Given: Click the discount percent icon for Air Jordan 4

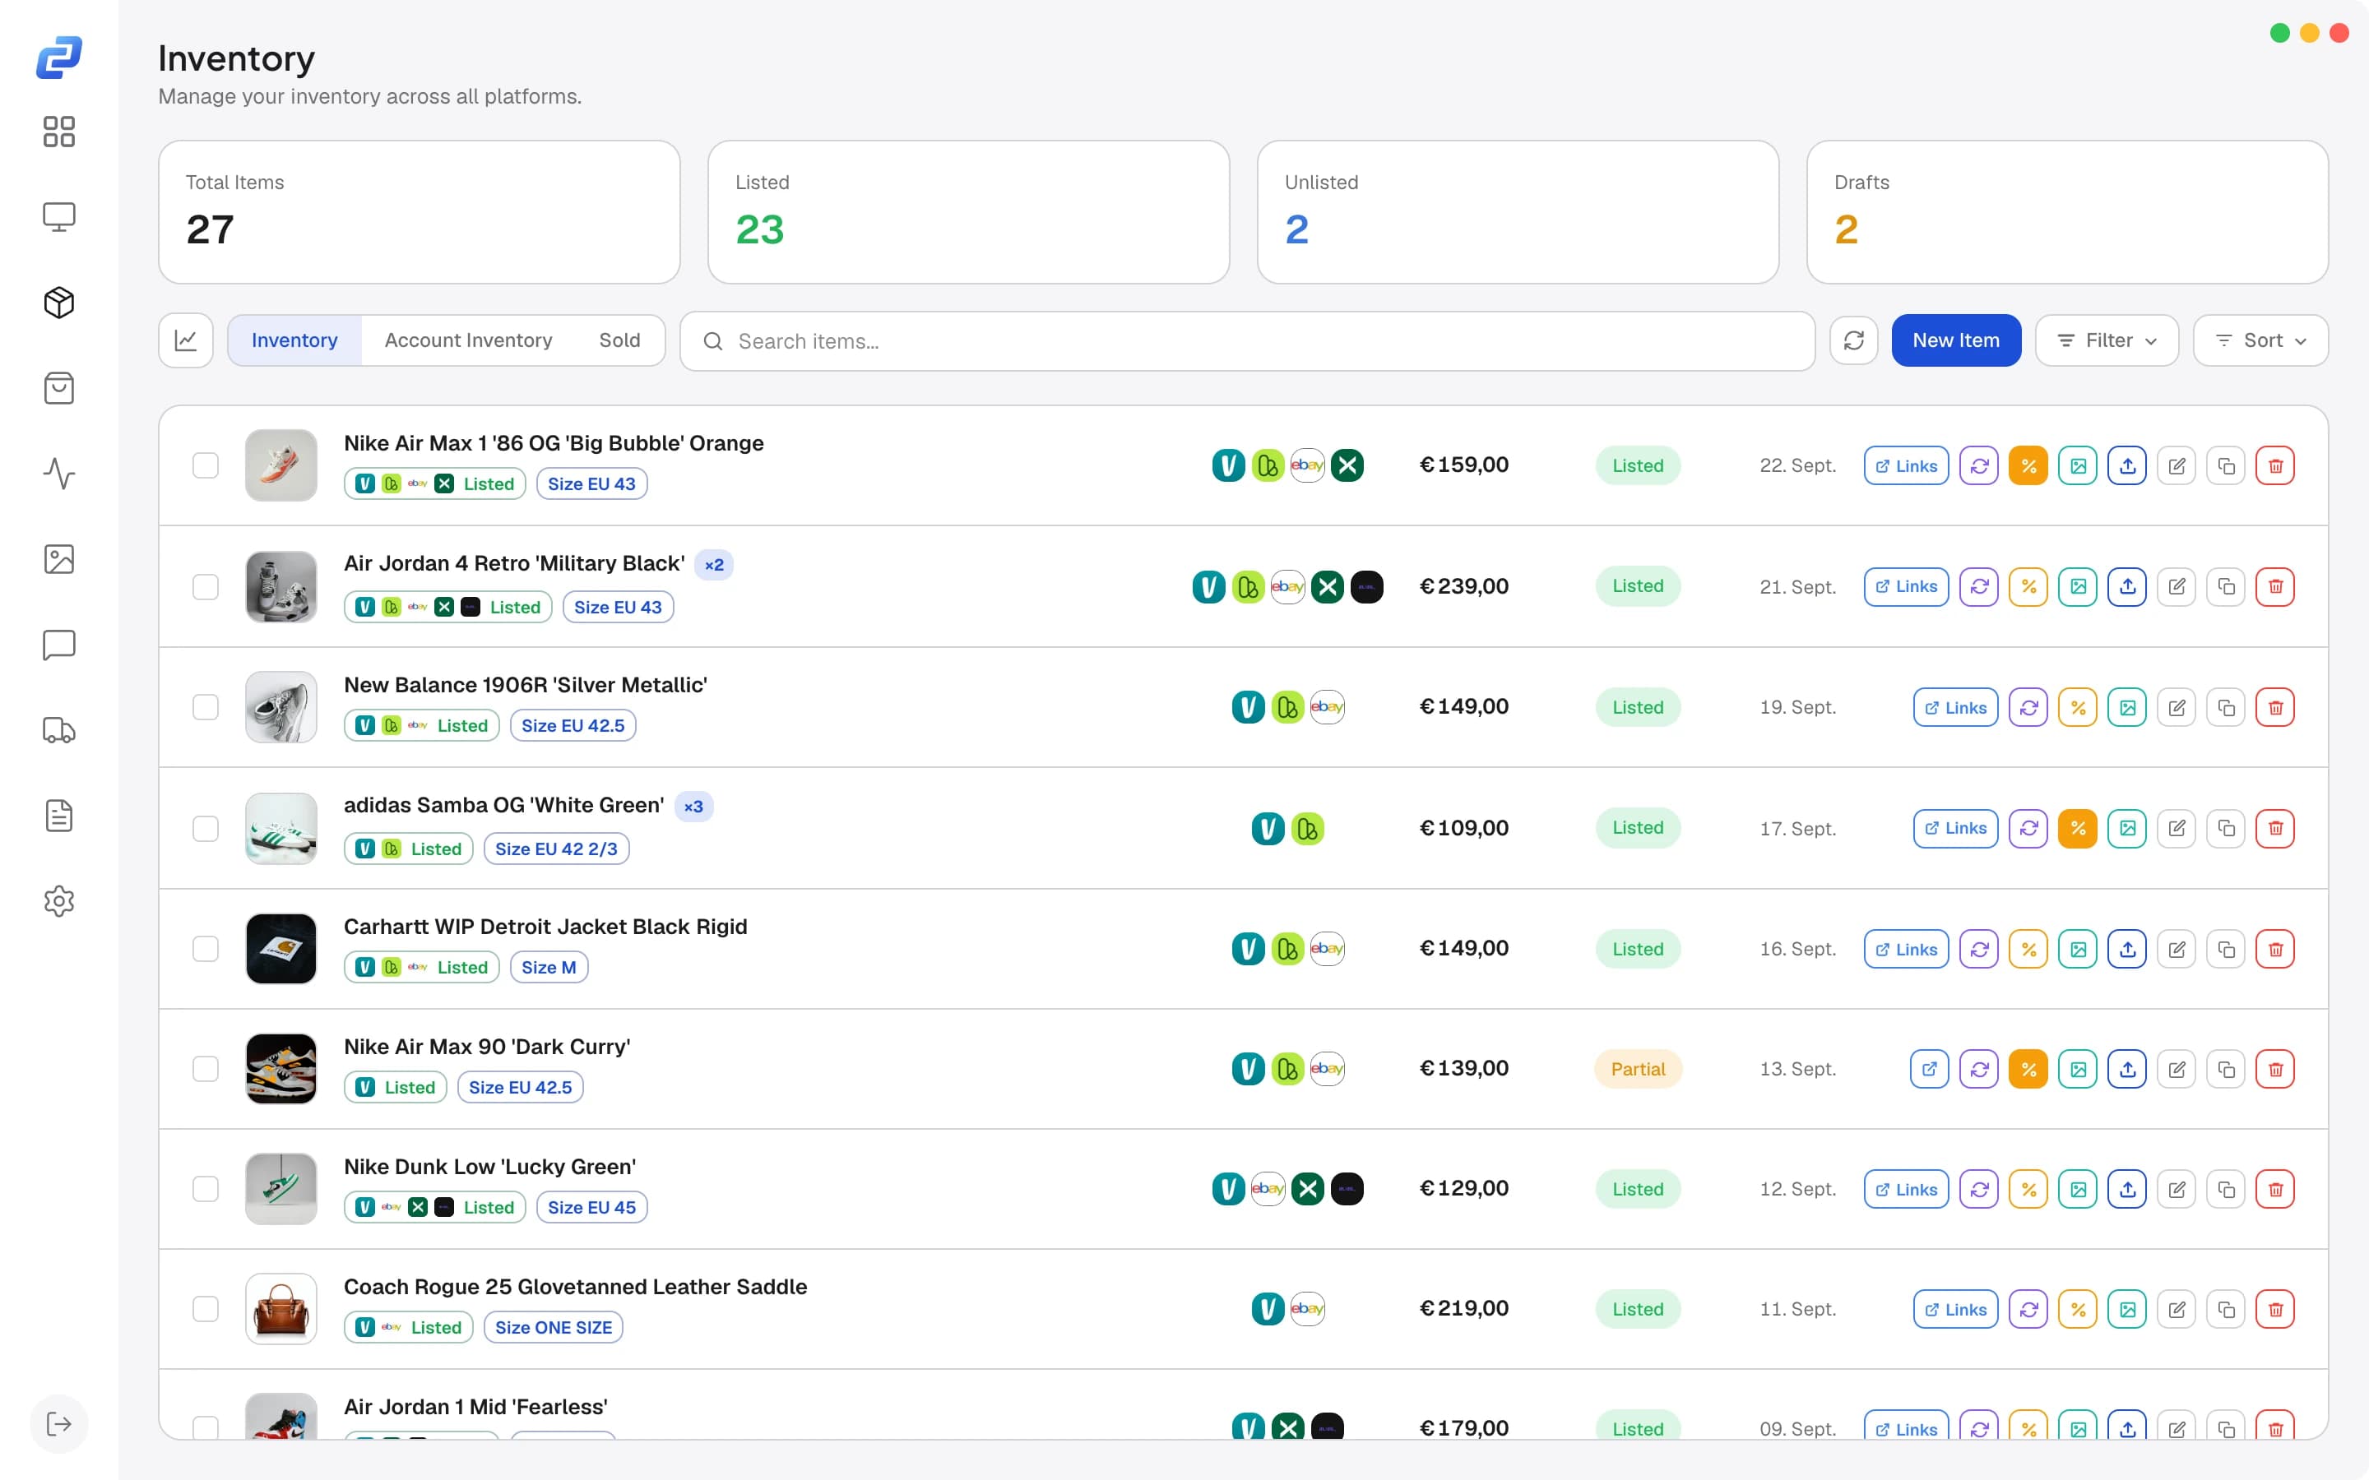Looking at the screenshot, I should (x=2028, y=586).
